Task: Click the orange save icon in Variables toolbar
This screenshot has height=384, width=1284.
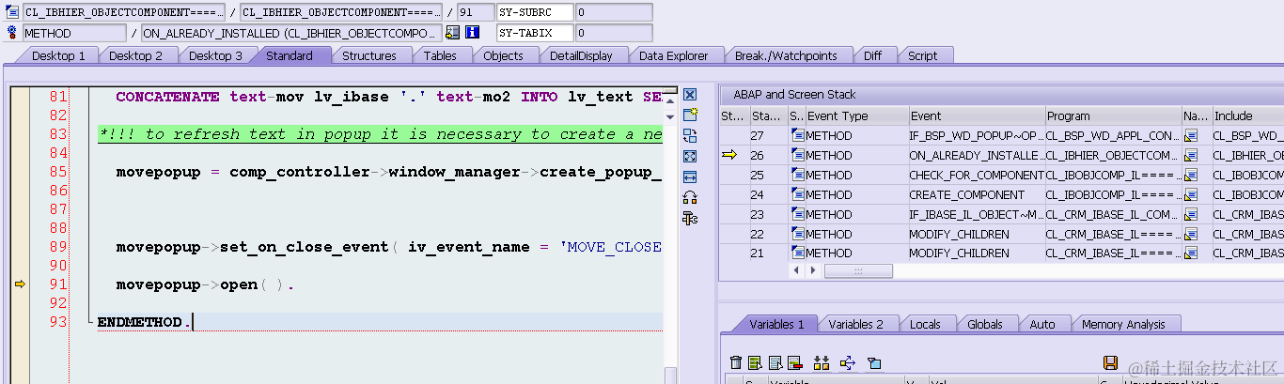Action: 1110,362
